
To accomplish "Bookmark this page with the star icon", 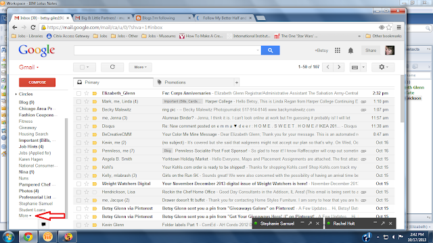I will point(389,27).
